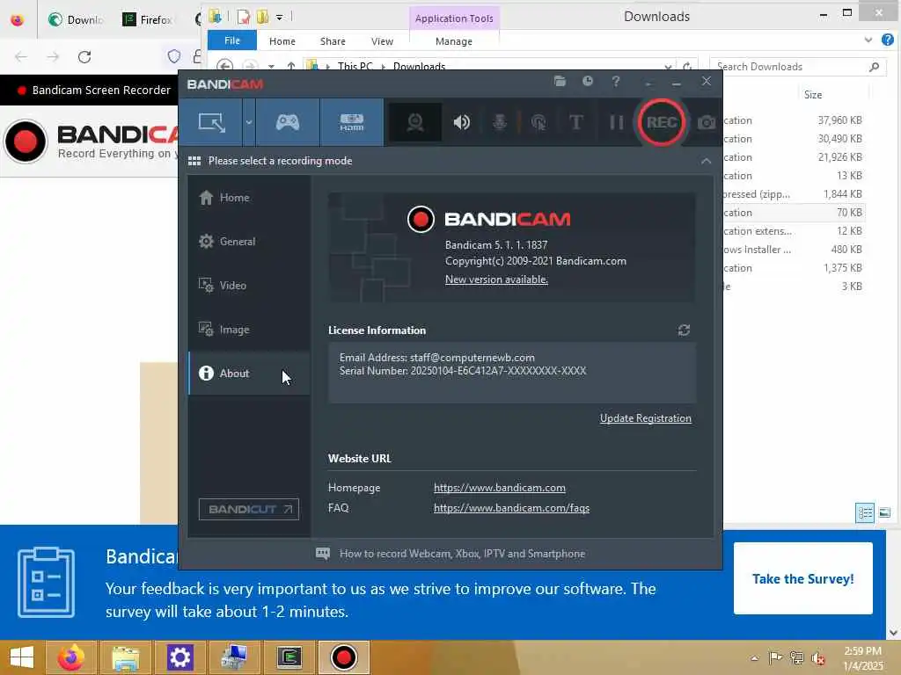Open screen recording mode dropdown arrow
901x675 pixels.
click(x=249, y=122)
